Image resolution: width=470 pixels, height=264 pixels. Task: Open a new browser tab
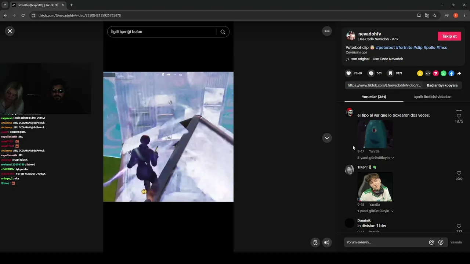click(71, 5)
